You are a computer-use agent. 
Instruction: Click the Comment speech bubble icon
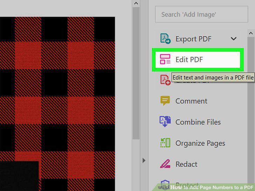pyautogui.click(x=165, y=101)
